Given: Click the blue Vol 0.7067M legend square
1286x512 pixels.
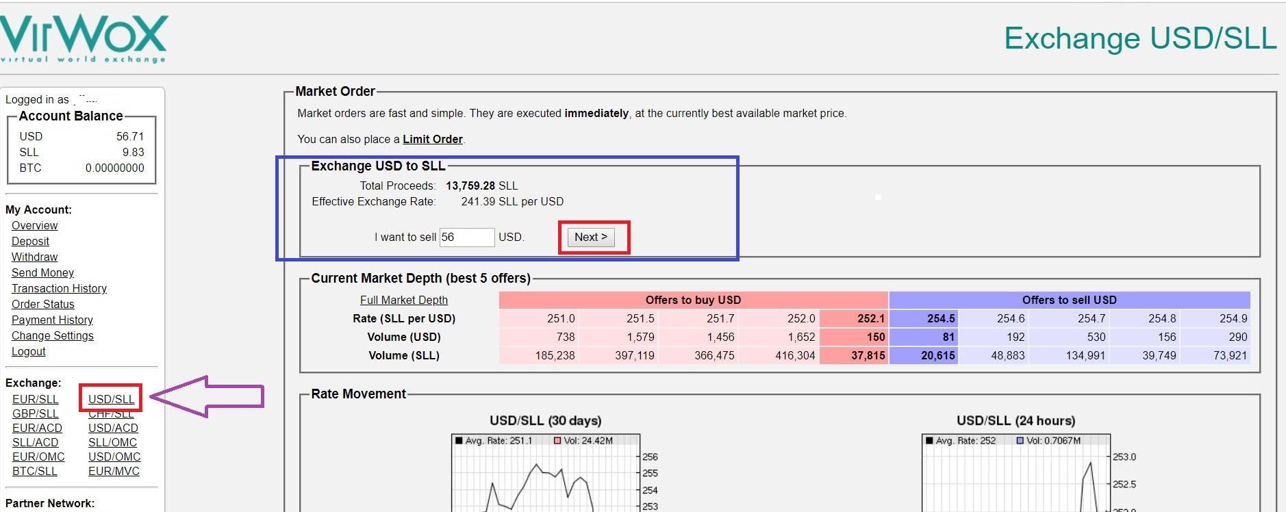Looking at the screenshot, I should [x=1020, y=441].
